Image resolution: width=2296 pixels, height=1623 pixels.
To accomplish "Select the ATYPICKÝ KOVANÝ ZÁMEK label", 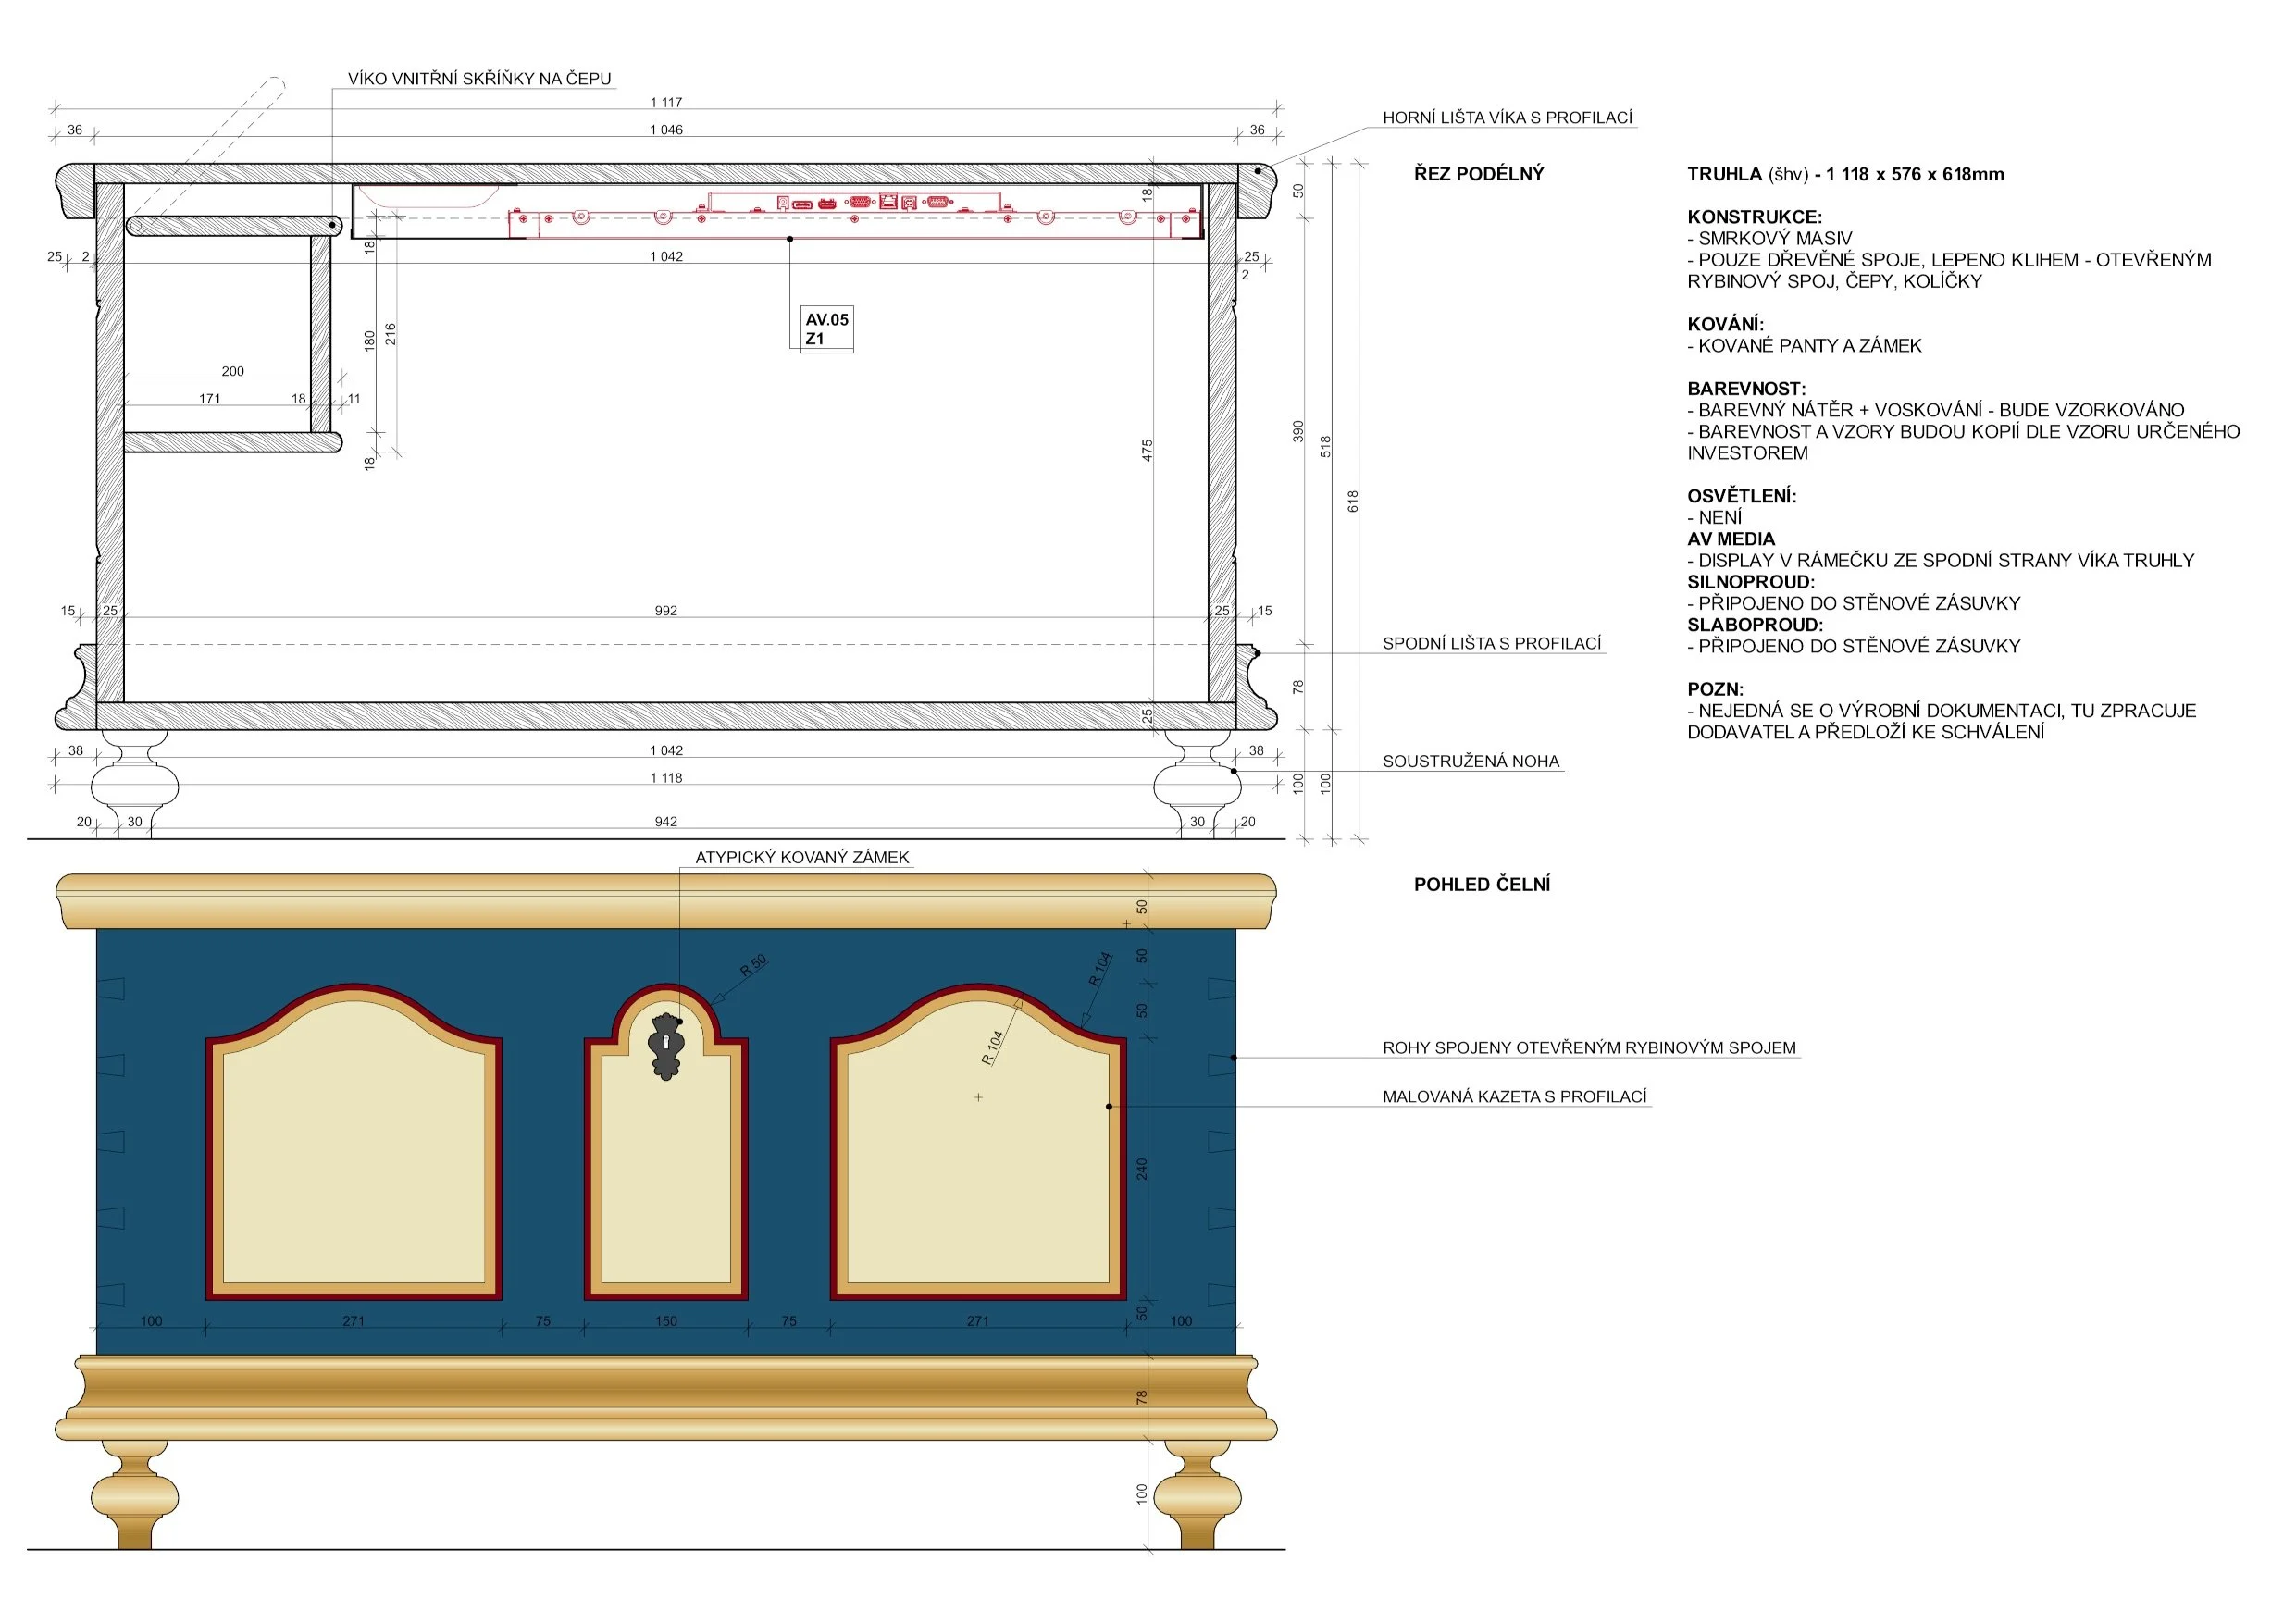I will (x=802, y=857).
